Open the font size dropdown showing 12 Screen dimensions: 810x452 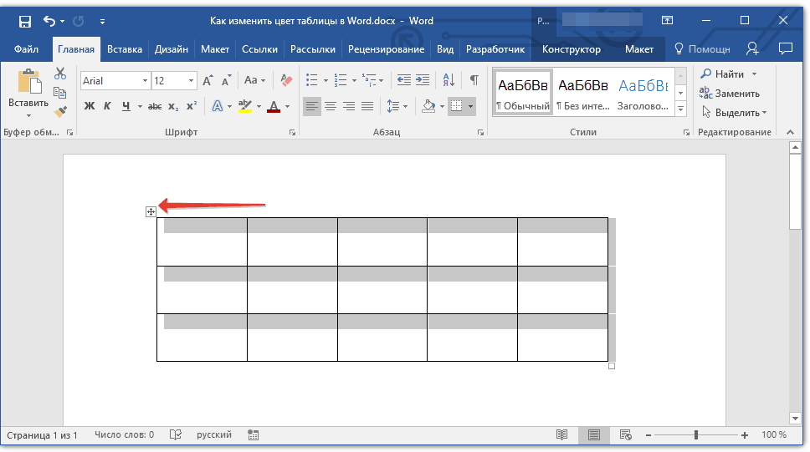point(191,81)
